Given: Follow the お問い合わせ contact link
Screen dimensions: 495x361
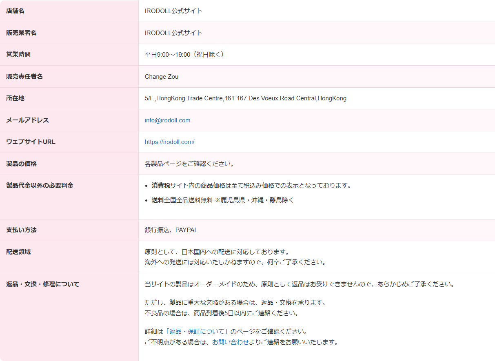Looking at the screenshot, I should 231,342.
